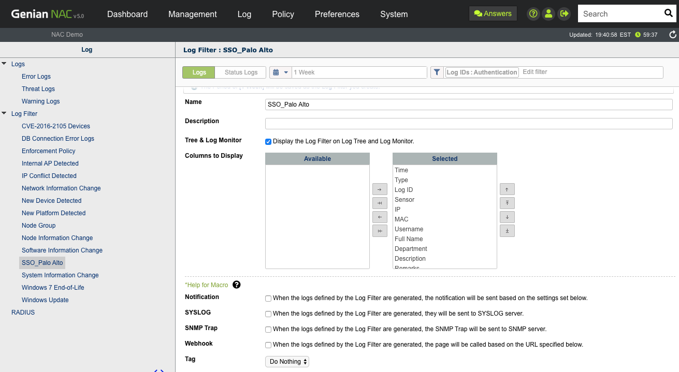Image resolution: width=679 pixels, height=372 pixels.
Task: Open the Policy menu
Action: 283,14
